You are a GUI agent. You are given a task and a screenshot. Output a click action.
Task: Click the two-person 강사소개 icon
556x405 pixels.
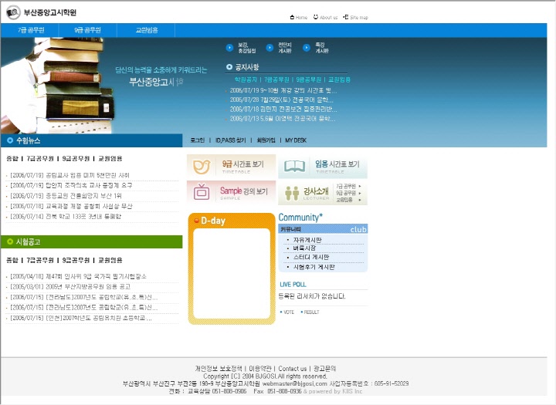pyautogui.click(x=292, y=193)
